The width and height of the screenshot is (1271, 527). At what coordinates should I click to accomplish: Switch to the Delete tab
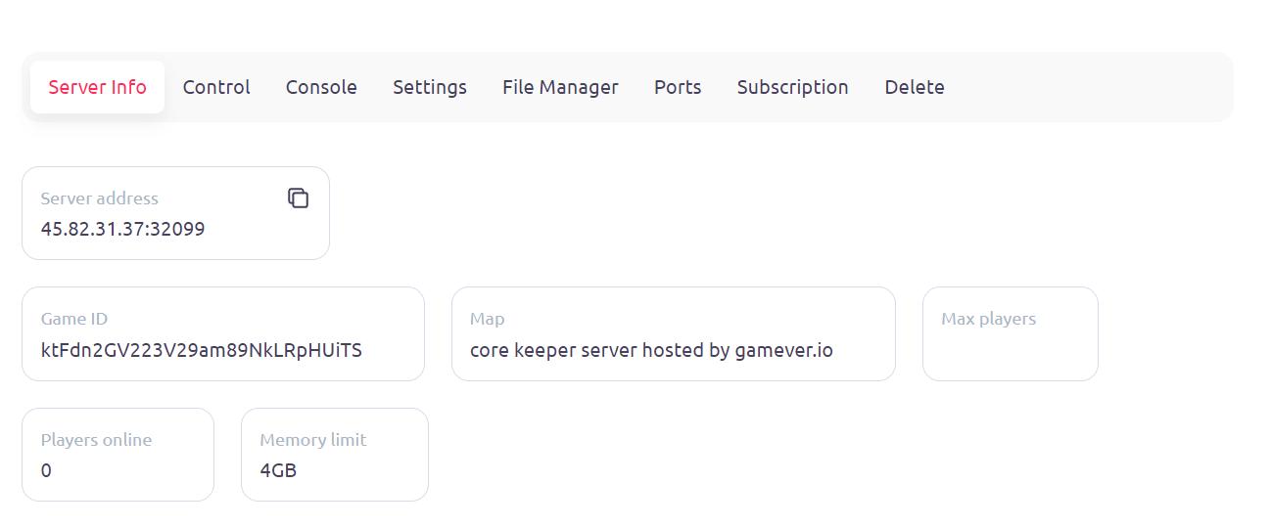[915, 87]
